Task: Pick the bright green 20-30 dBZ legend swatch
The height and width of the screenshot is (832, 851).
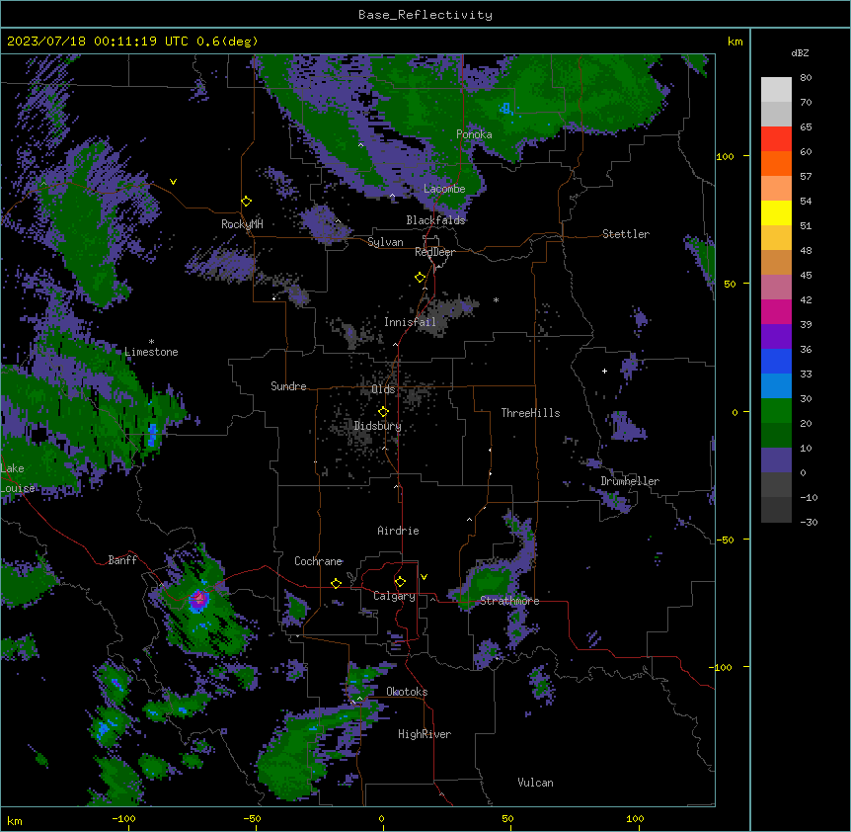Action: point(776,411)
